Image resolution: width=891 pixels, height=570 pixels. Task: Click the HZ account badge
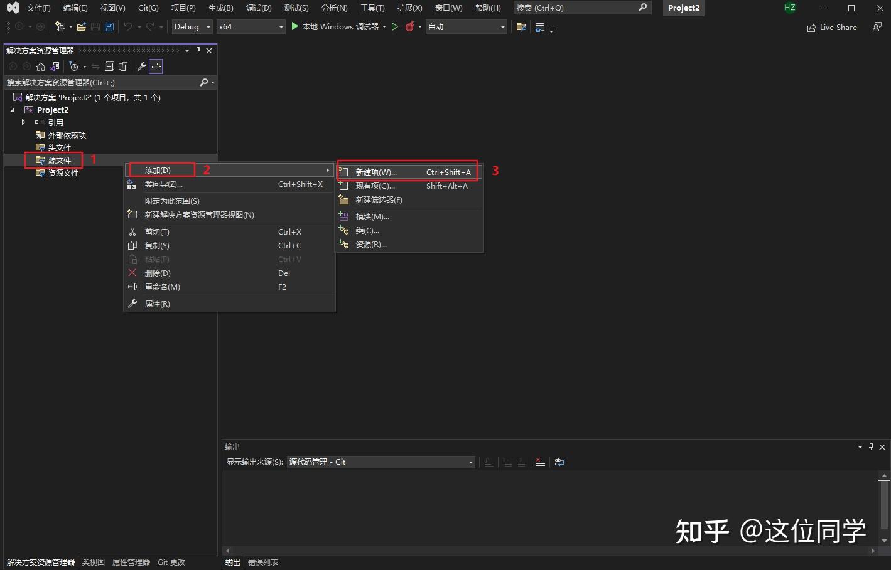(x=790, y=8)
